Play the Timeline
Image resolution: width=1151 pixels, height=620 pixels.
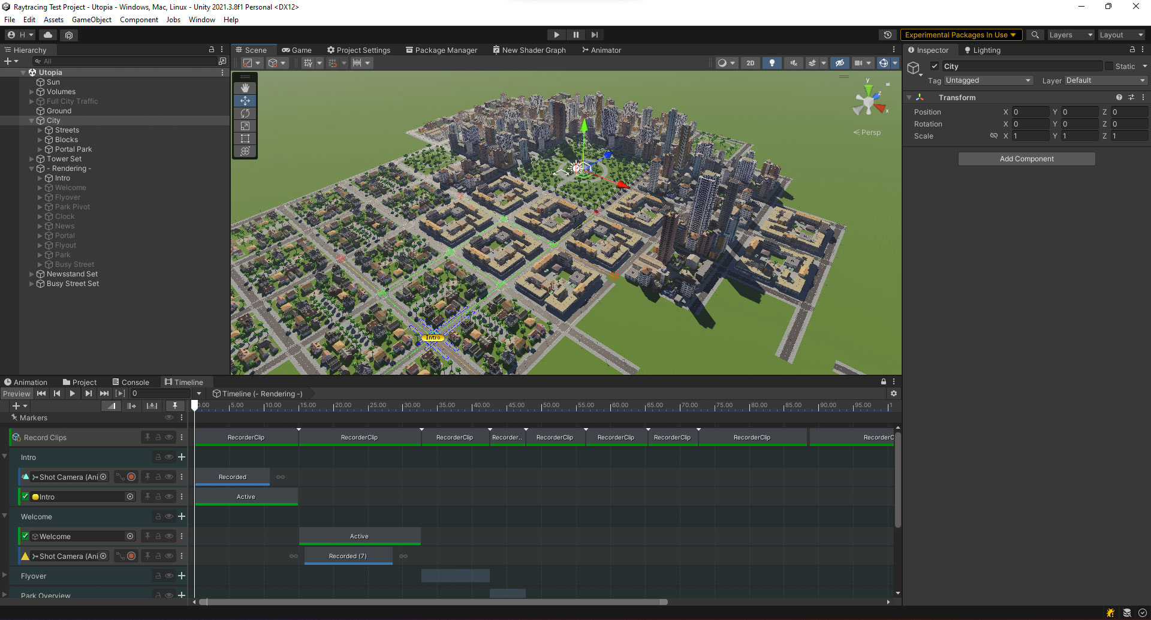(73, 394)
